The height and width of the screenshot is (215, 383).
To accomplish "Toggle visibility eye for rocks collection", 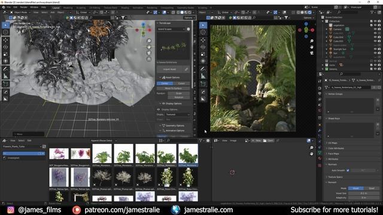I will point(375,65).
